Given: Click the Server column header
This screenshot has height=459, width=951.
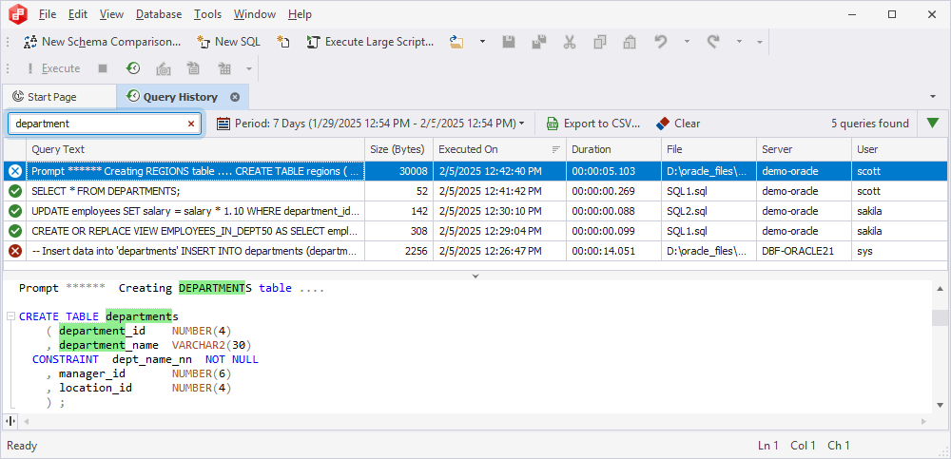Looking at the screenshot, I should coord(804,149).
